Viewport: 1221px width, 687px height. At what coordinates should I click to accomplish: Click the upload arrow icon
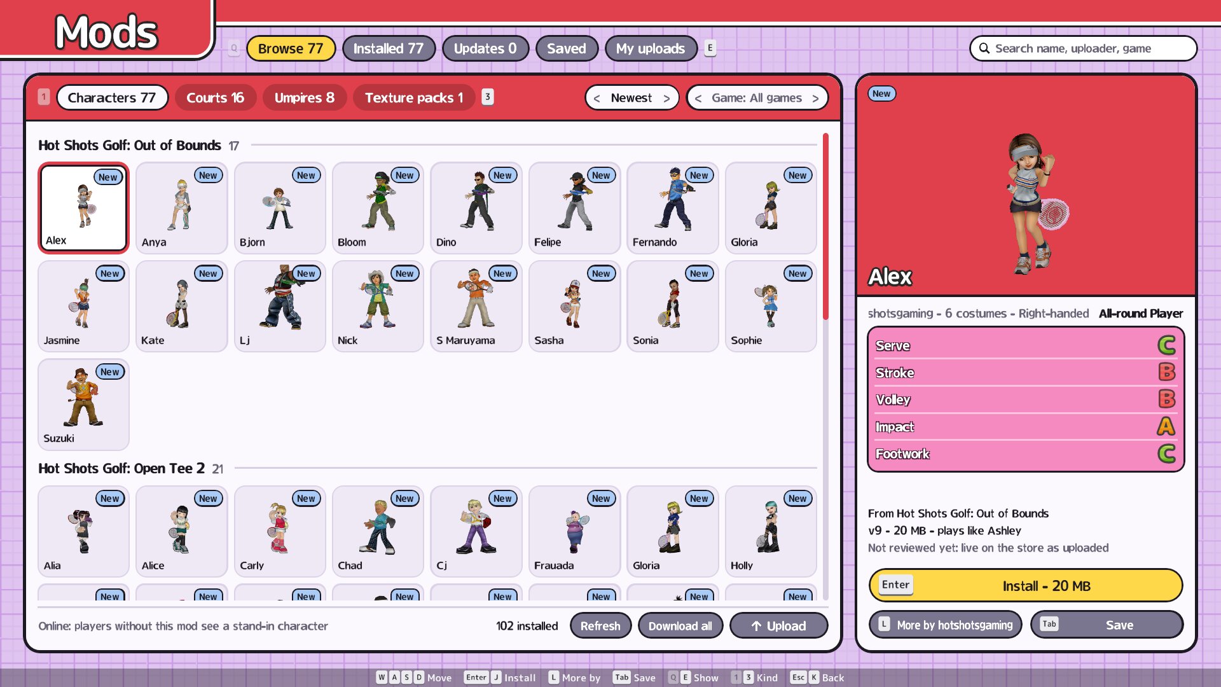pyautogui.click(x=756, y=626)
